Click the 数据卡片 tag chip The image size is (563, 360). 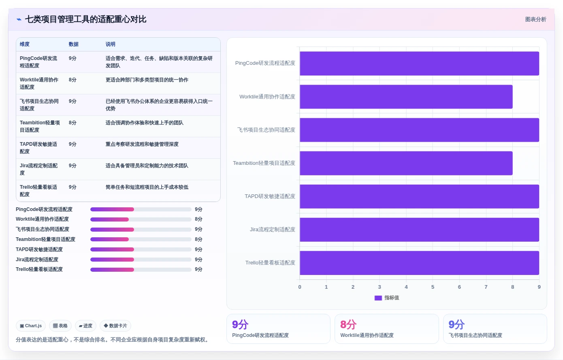click(115, 326)
